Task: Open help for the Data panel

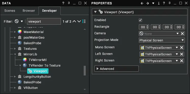Action: click(x=63, y=3)
